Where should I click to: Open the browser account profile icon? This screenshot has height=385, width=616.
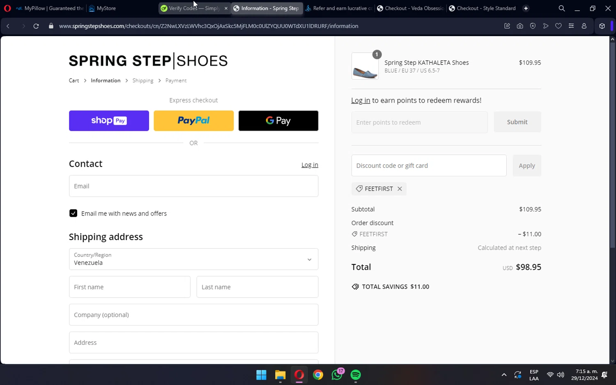point(584,26)
